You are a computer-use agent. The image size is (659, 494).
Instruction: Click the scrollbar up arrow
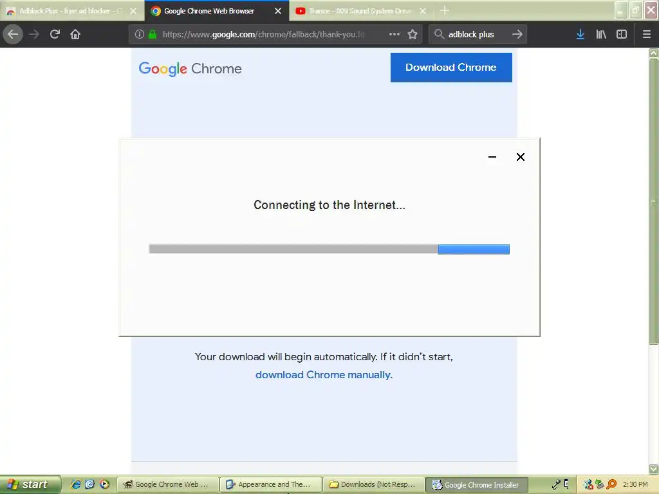point(653,53)
